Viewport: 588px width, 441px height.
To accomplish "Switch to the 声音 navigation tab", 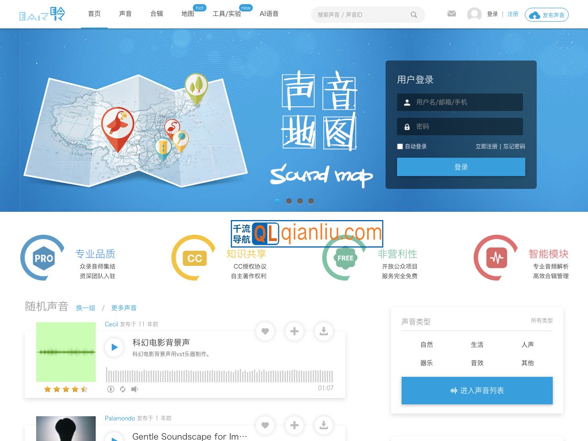I will pos(125,14).
